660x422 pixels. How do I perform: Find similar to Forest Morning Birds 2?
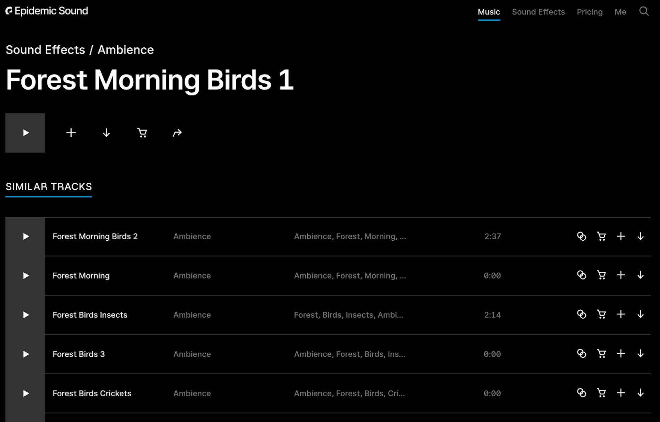581,236
